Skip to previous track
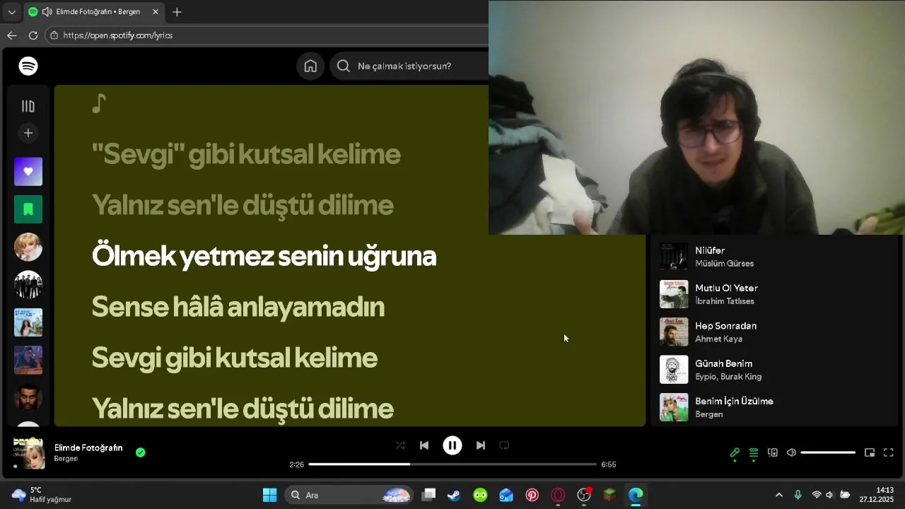Screen dimensions: 905x509 [x=424, y=445]
